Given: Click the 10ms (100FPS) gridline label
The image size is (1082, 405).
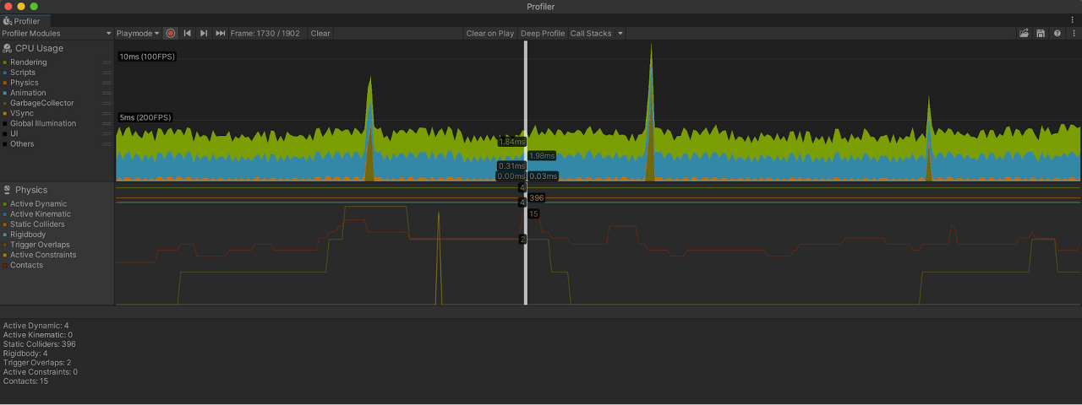Looking at the screenshot, I should pyautogui.click(x=147, y=57).
